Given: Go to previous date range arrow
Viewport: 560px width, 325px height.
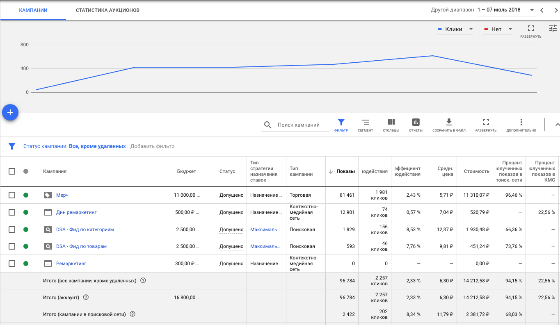Looking at the screenshot, I should tap(542, 10).
